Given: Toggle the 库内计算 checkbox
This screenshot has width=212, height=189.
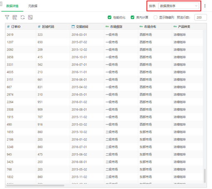Looking at the screenshot, I should tap(132, 17).
